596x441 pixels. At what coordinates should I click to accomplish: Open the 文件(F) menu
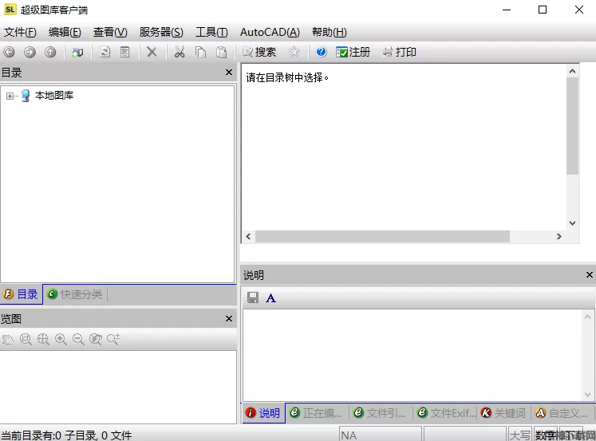point(20,32)
